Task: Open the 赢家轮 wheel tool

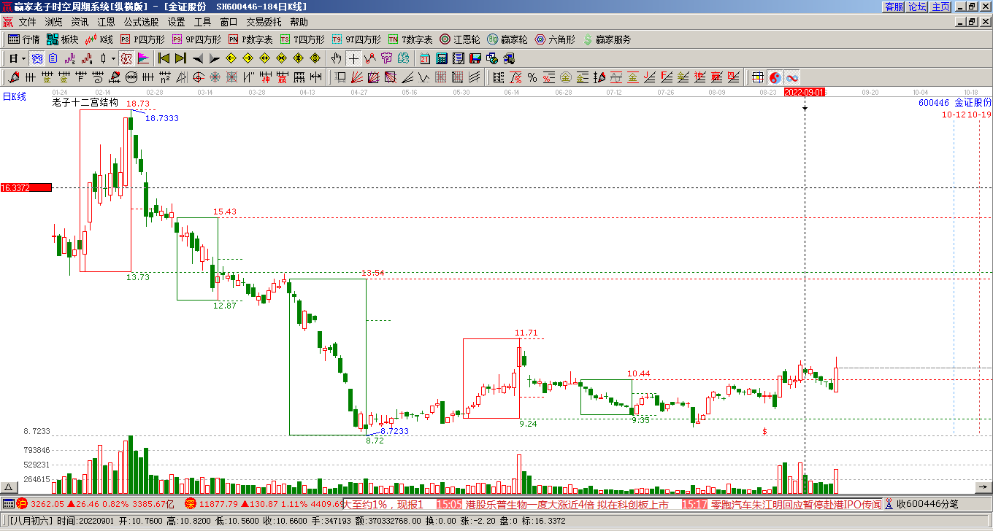Action: [x=507, y=39]
